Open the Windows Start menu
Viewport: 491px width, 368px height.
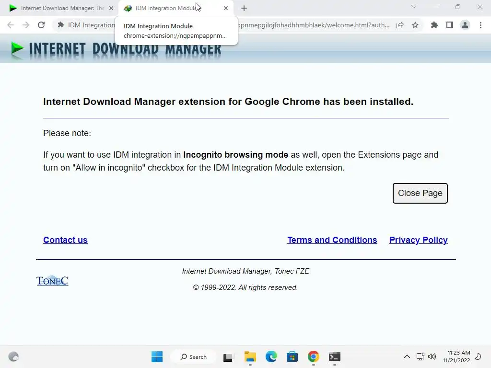(x=157, y=356)
